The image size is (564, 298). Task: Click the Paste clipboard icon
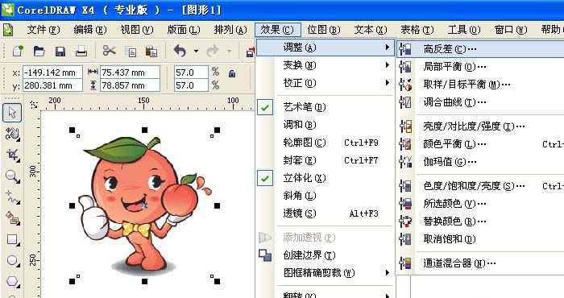pos(151,52)
